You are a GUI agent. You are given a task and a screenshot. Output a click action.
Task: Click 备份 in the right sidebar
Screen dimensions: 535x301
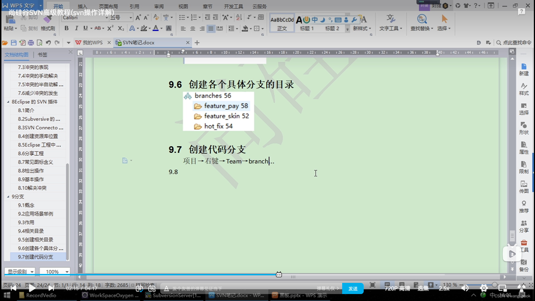click(524, 266)
